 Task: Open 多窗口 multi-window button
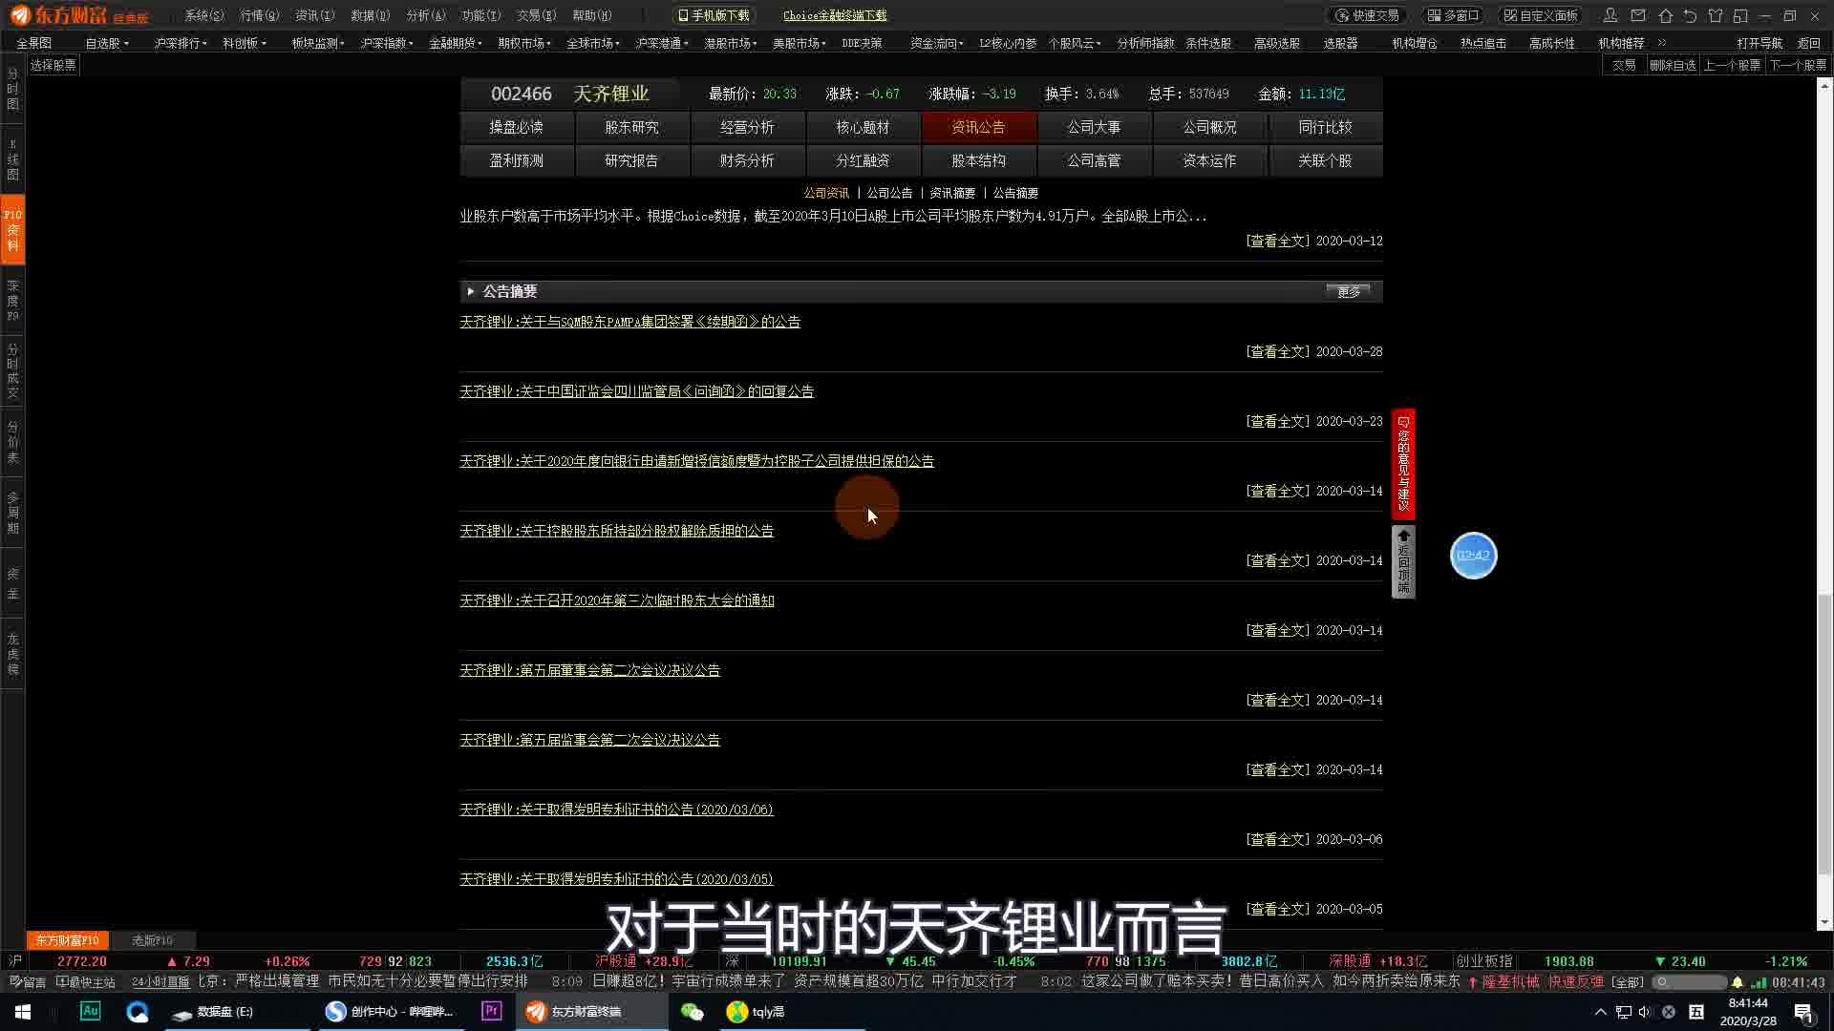(x=1453, y=15)
